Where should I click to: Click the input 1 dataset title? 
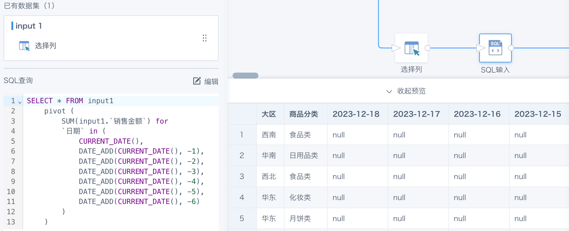[29, 26]
